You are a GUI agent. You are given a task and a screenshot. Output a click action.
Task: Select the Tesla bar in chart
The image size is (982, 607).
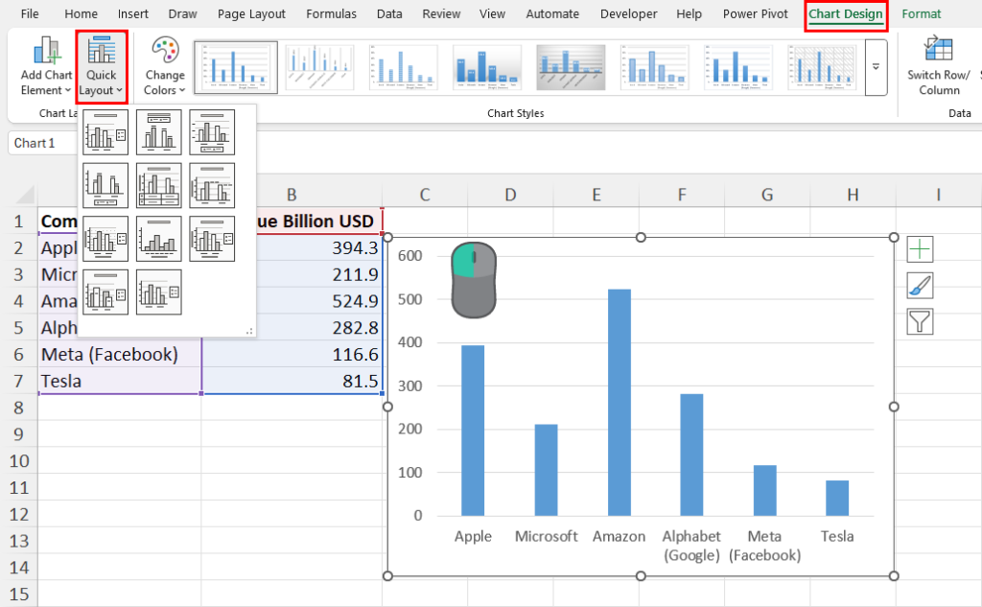point(837,498)
